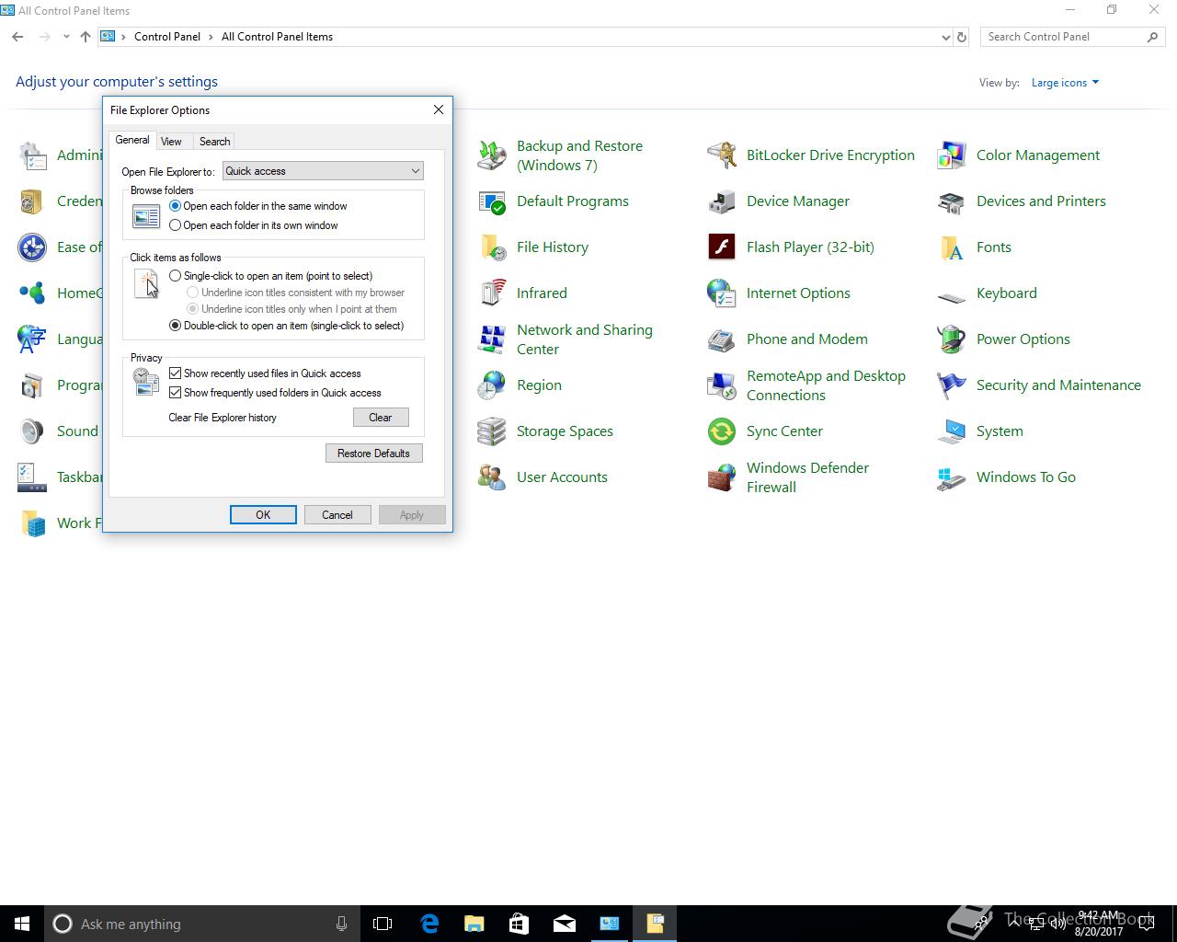Refresh the Control Panel address bar
This screenshot has width=1177, height=942.
[962, 38]
